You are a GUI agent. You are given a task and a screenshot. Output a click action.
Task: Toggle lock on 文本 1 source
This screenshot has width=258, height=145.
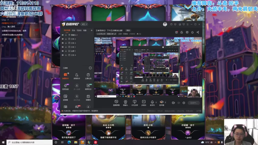[66, 47]
